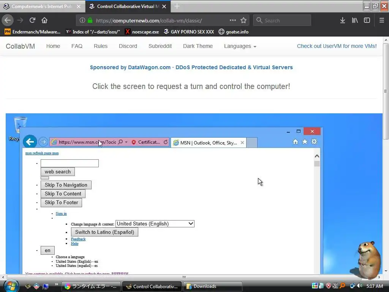Viewport: 389px width, 292px height.
Task: Click Check out UserVM for more VMs
Action: pyautogui.click(x=337, y=46)
